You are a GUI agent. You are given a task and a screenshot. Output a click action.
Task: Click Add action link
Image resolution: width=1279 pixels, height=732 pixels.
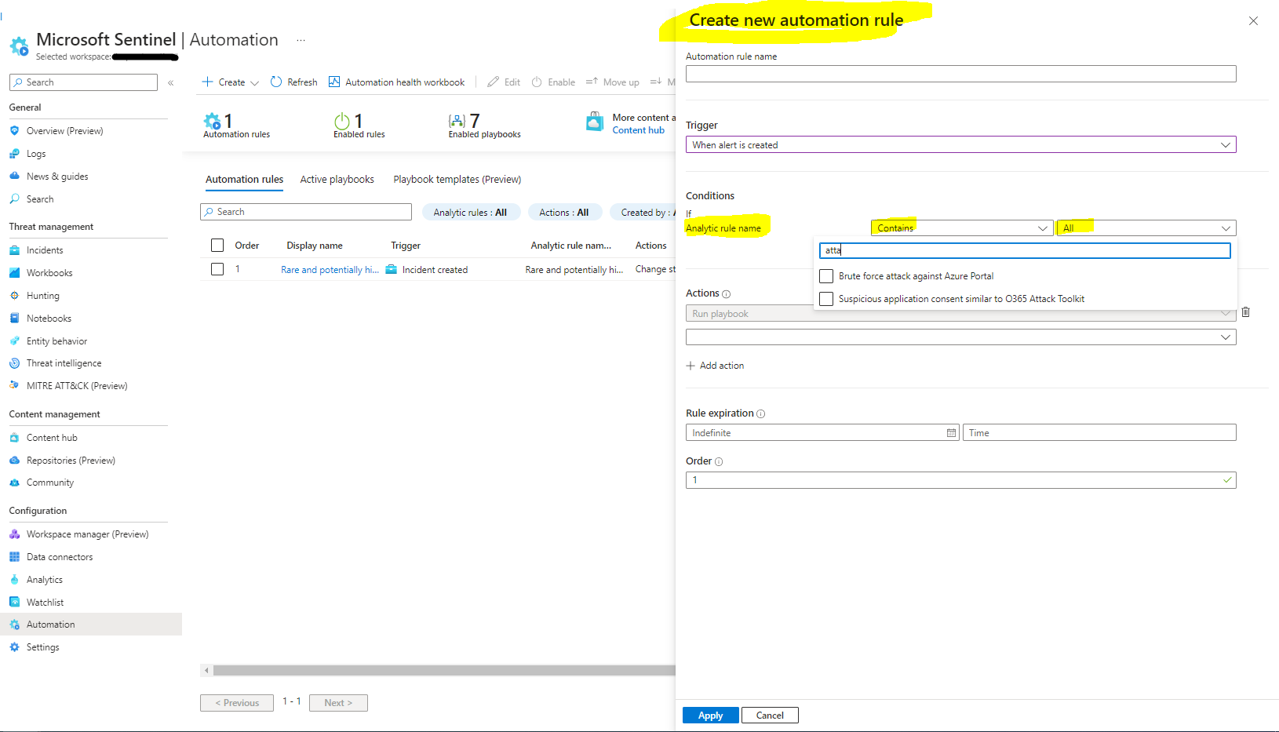715,365
